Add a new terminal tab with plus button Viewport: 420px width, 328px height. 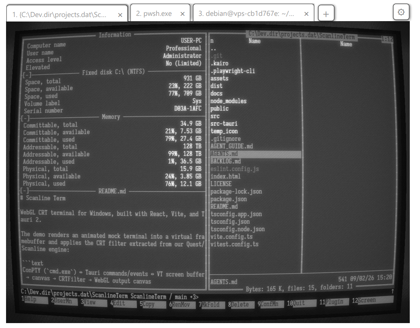coord(326,14)
